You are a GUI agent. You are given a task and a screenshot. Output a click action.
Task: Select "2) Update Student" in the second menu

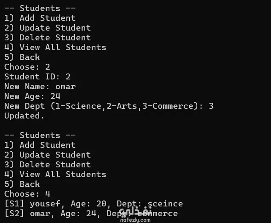tap(47, 155)
